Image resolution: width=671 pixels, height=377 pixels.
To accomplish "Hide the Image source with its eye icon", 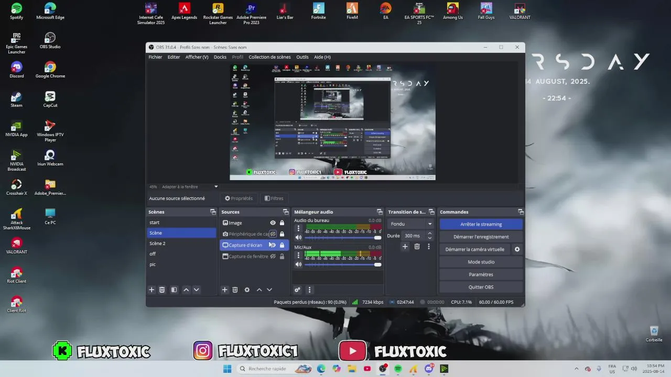I will coord(273,223).
